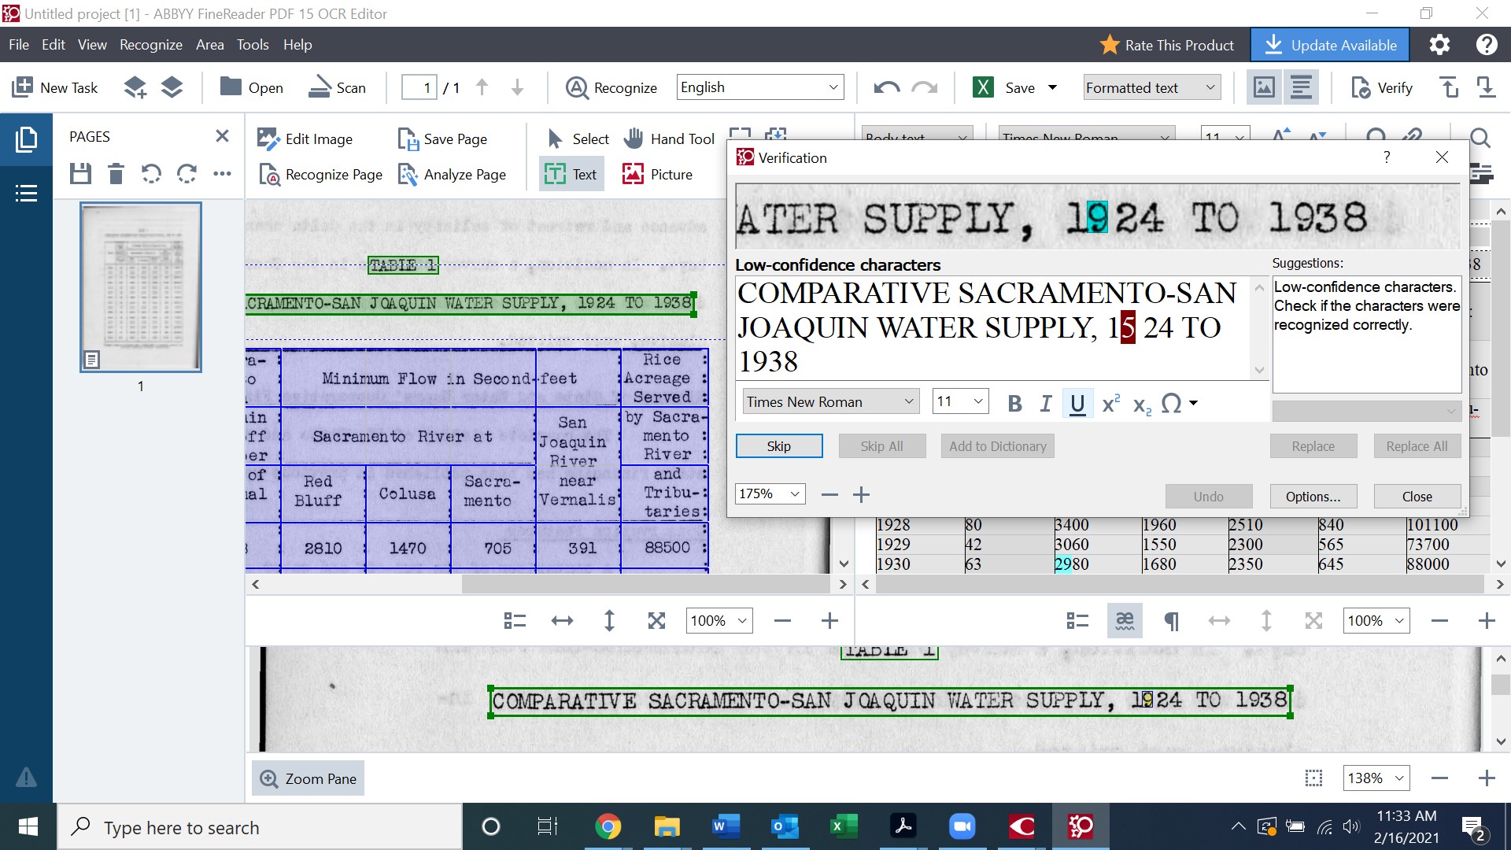Viewport: 1511px width, 850px height.
Task: Decrease verification zoom with minus control
Action: 829,494
